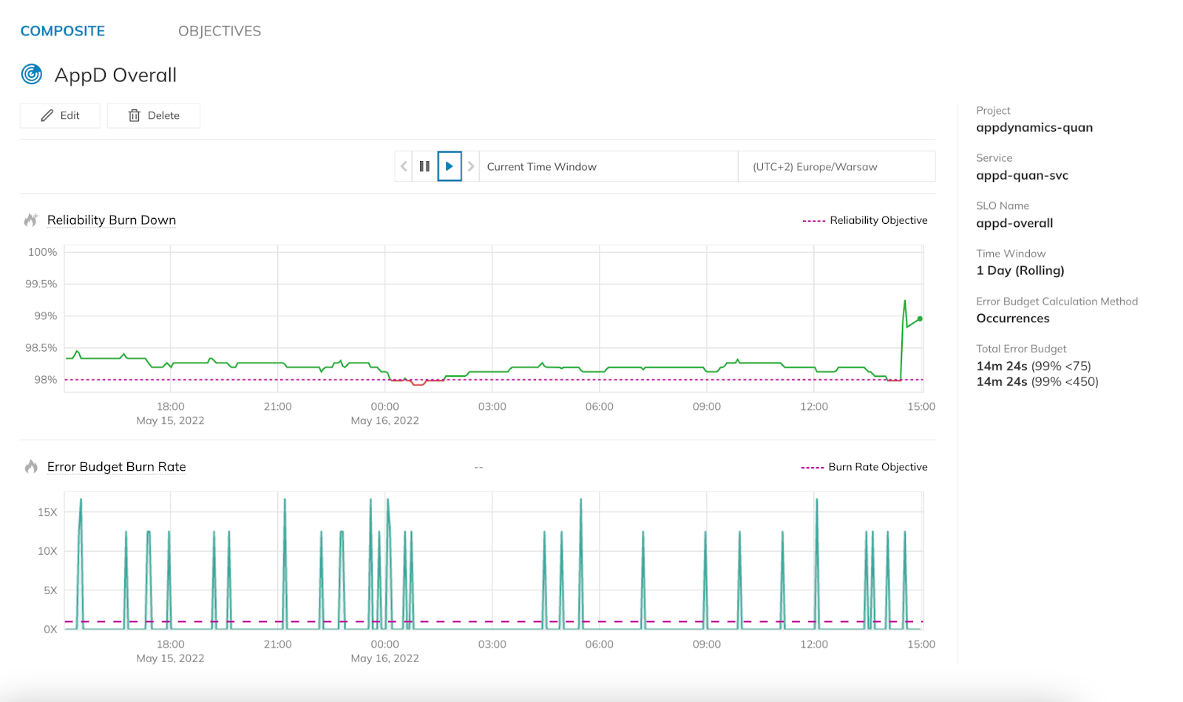This screenshot has width=1183, height=702.
Task: Select project name appdynamics-quan
Action: pyautogui.click(x=1034, y=128)
